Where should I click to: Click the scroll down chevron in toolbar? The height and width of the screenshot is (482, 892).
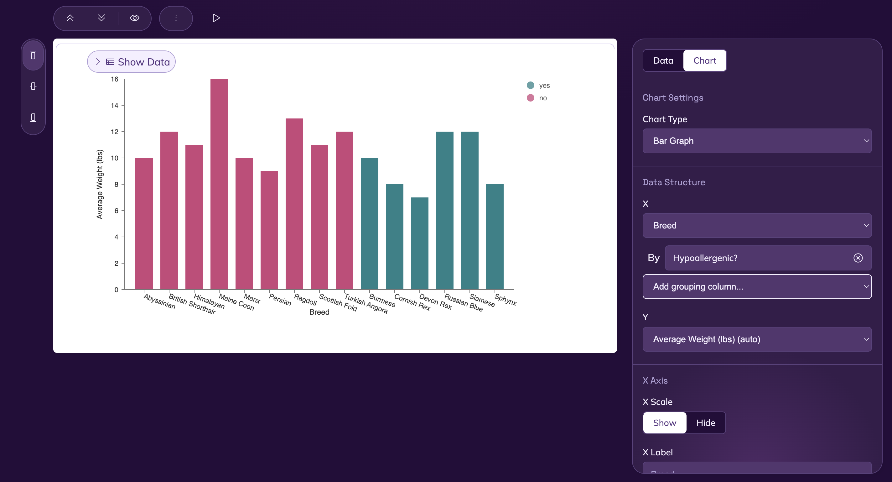[x=101, y=18]
